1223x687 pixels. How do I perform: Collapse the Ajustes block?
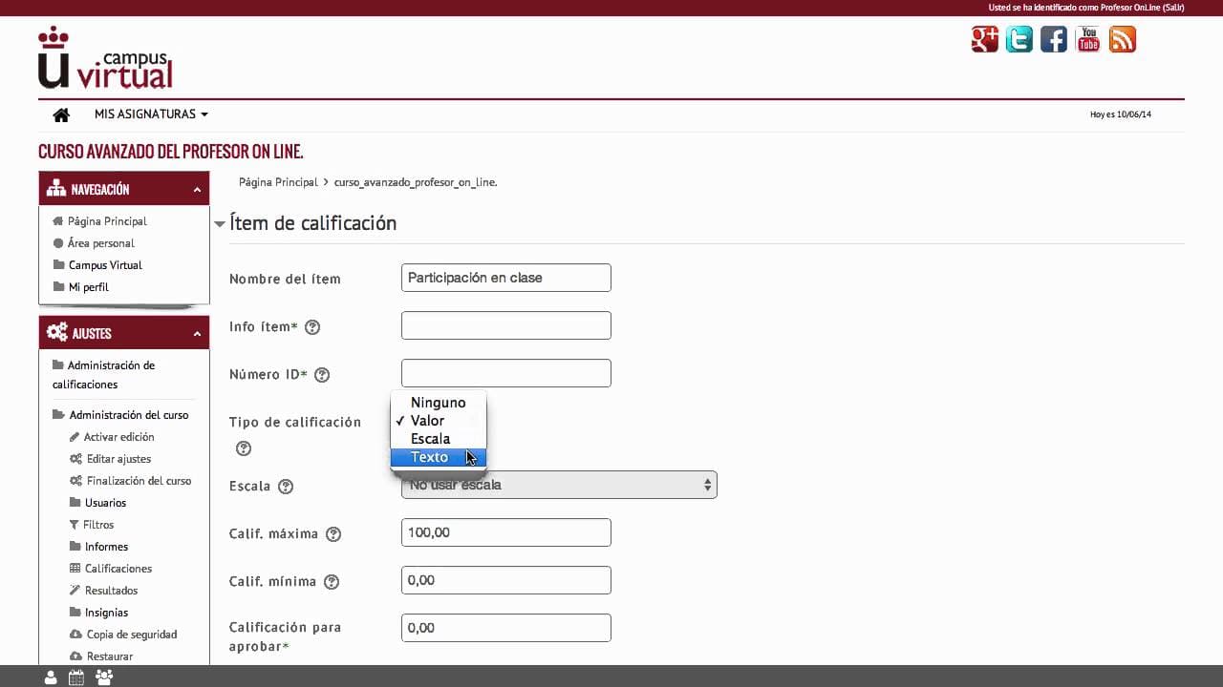tap(197, 334)
